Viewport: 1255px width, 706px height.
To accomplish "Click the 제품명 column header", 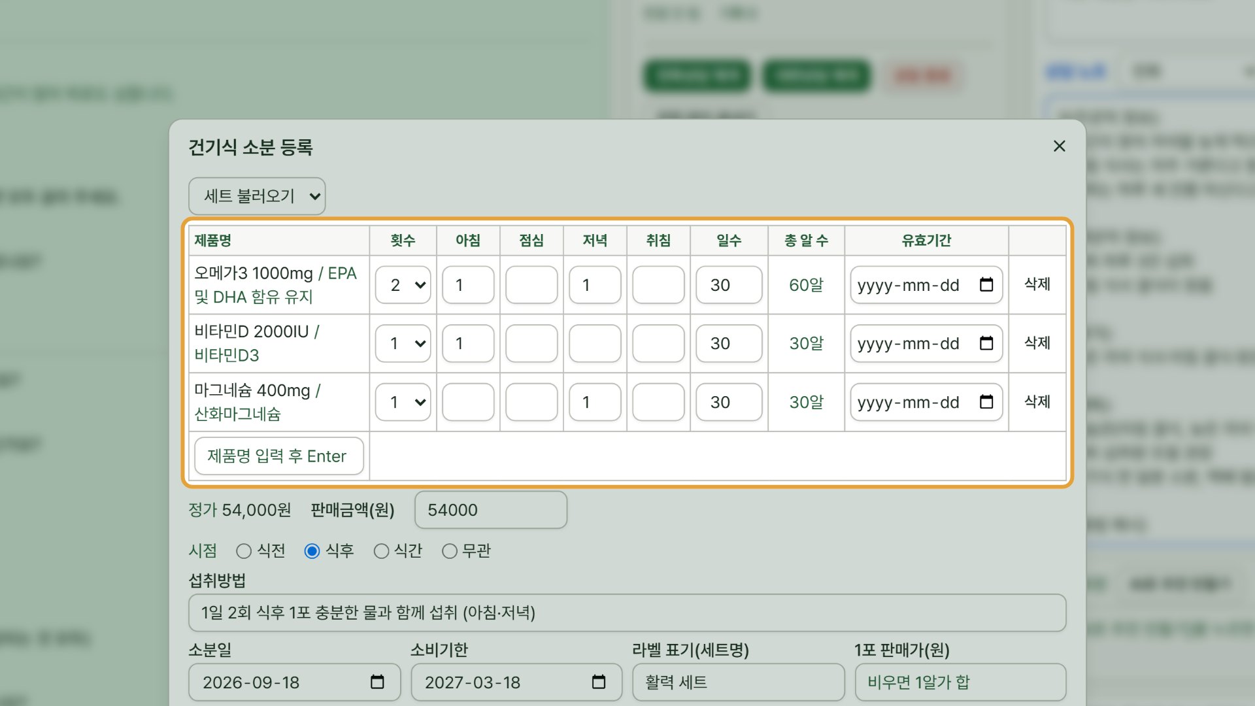I will pyautogui.click(x=279, y=241).
